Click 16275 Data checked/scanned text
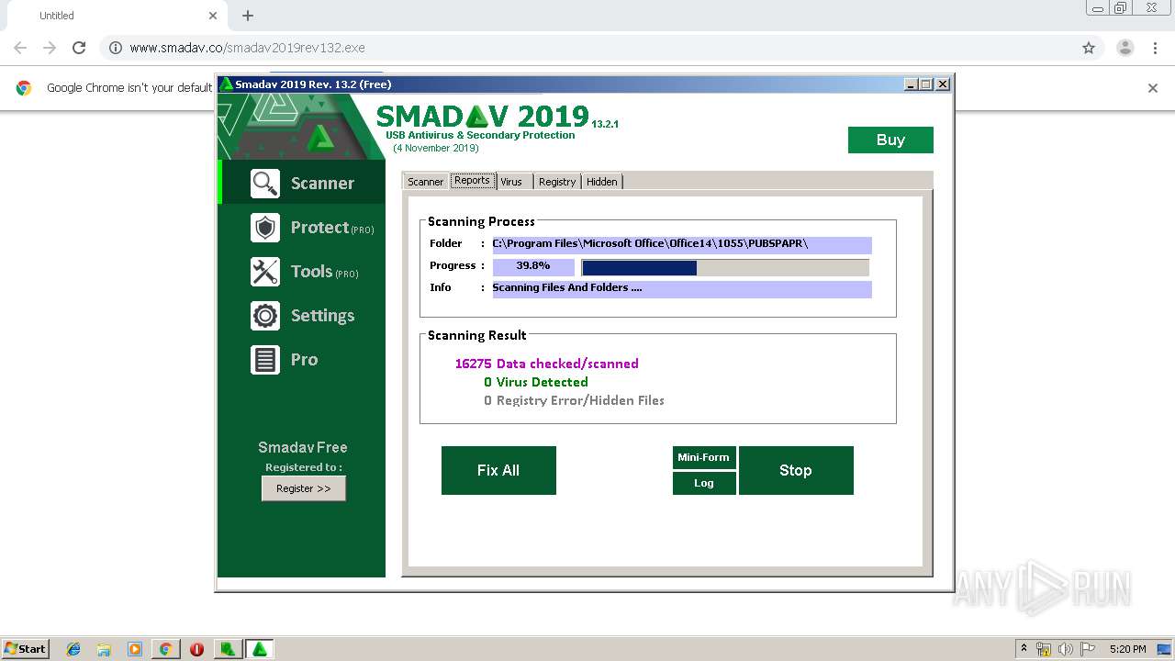This screenshot has width=1175, height=661. (546, 364)
